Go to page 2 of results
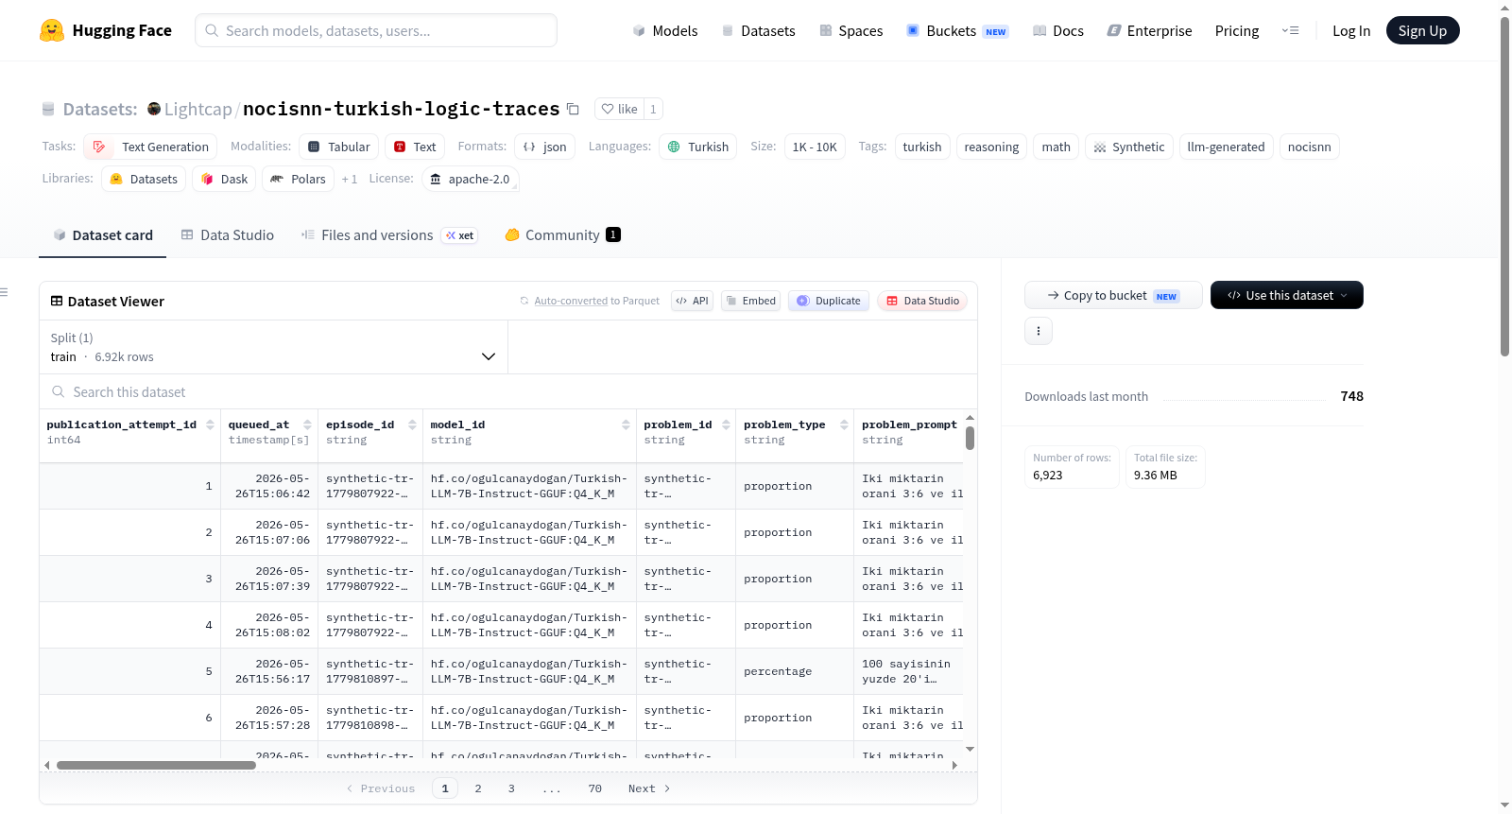This screenshot has height=814, width=1512. 478,788
